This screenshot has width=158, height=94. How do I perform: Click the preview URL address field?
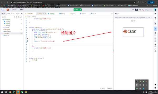(x=130, y=17)
